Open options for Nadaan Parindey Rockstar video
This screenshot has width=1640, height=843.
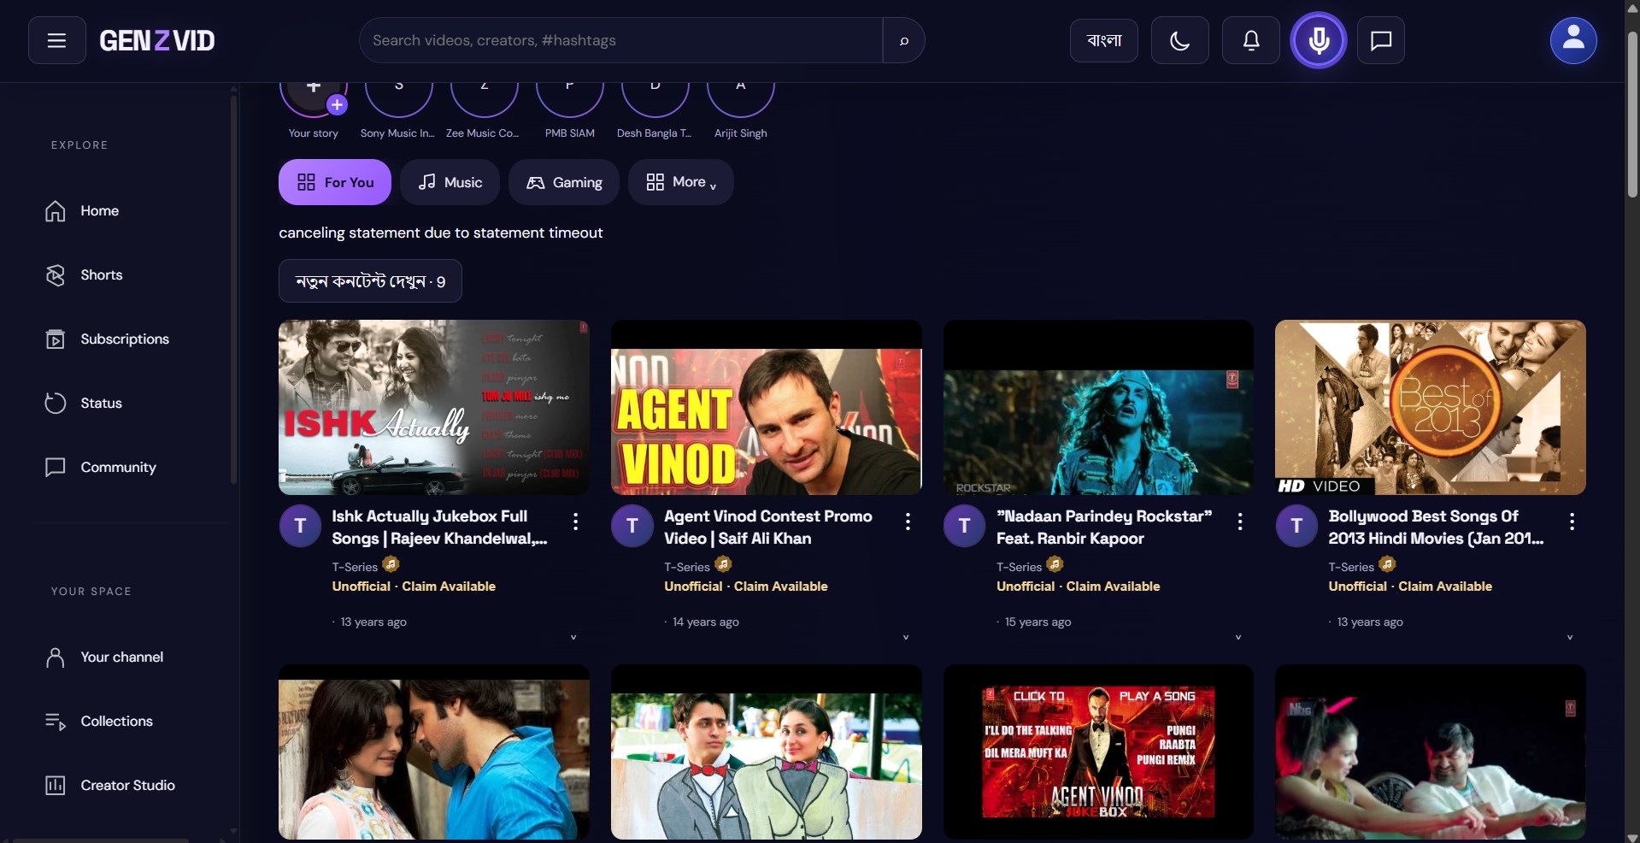tap(1239, 521)
